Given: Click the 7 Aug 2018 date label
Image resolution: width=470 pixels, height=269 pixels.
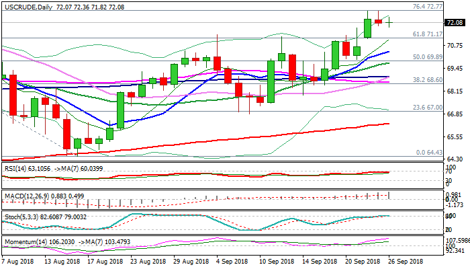Looking at the screenshot, I should pyautogui.click(x=17, y=260).
